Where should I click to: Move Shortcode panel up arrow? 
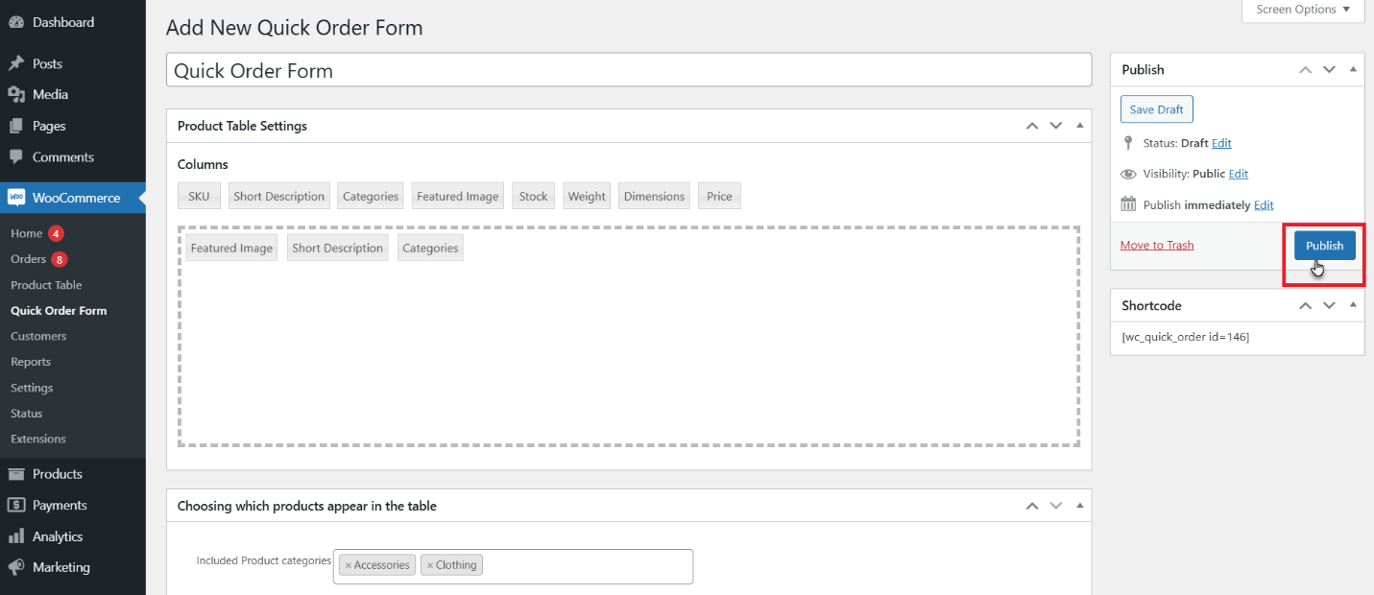pyautogui.click(x=1305, y=305)
